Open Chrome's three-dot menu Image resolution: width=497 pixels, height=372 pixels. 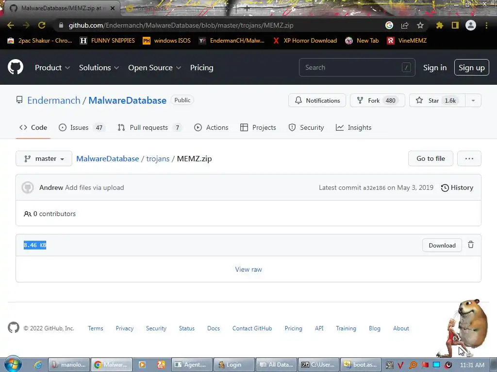tap(486, 25)
